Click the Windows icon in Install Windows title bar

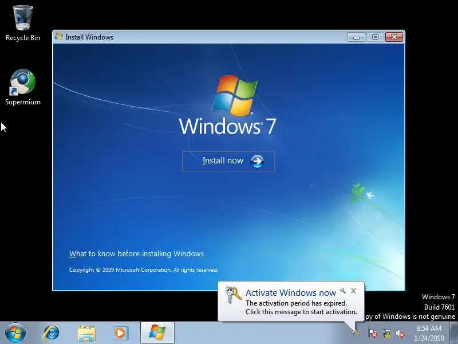59,37
